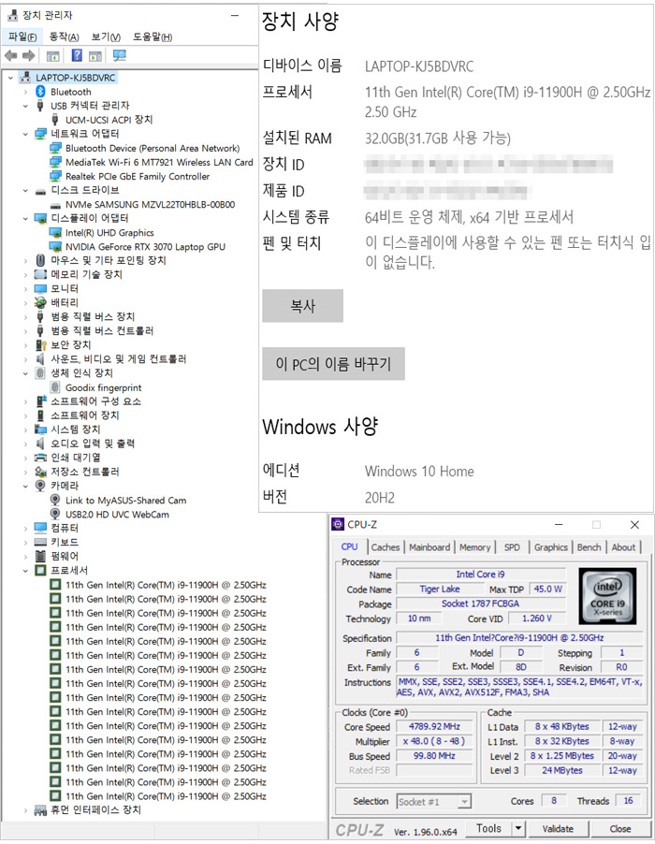Viewport: 655px width, 844px height.
Task: Select the NVIDIA GeForce RTX 3070 Laptop GPU
Action: click(145, 247)
